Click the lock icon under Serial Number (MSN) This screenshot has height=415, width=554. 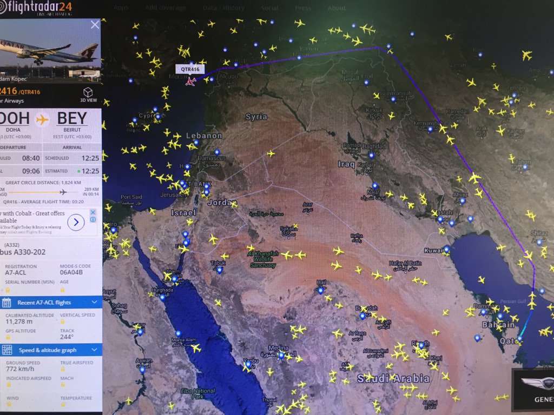click(x=8, y=290)
